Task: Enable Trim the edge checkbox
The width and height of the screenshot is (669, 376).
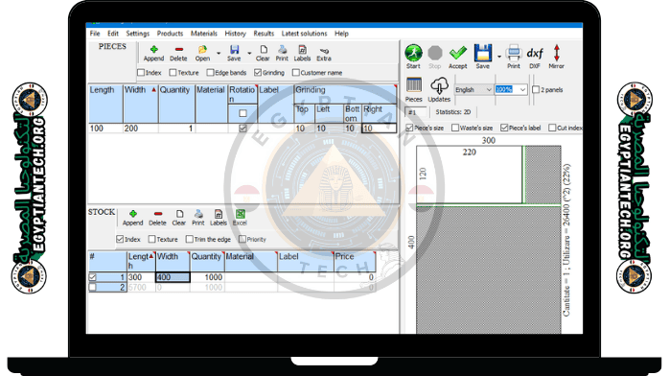Action: [190, 239]
